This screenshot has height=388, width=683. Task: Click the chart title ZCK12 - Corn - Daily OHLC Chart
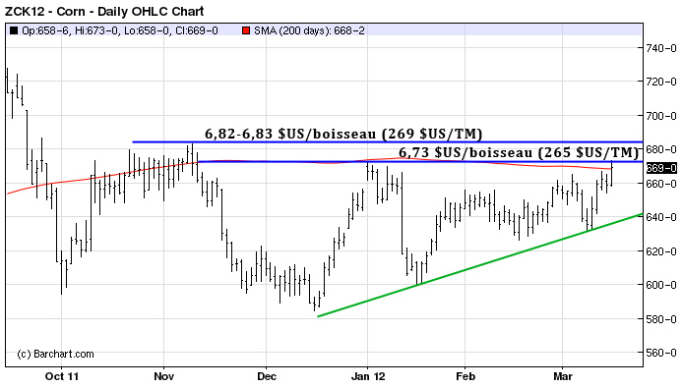[x=104, y=11]
